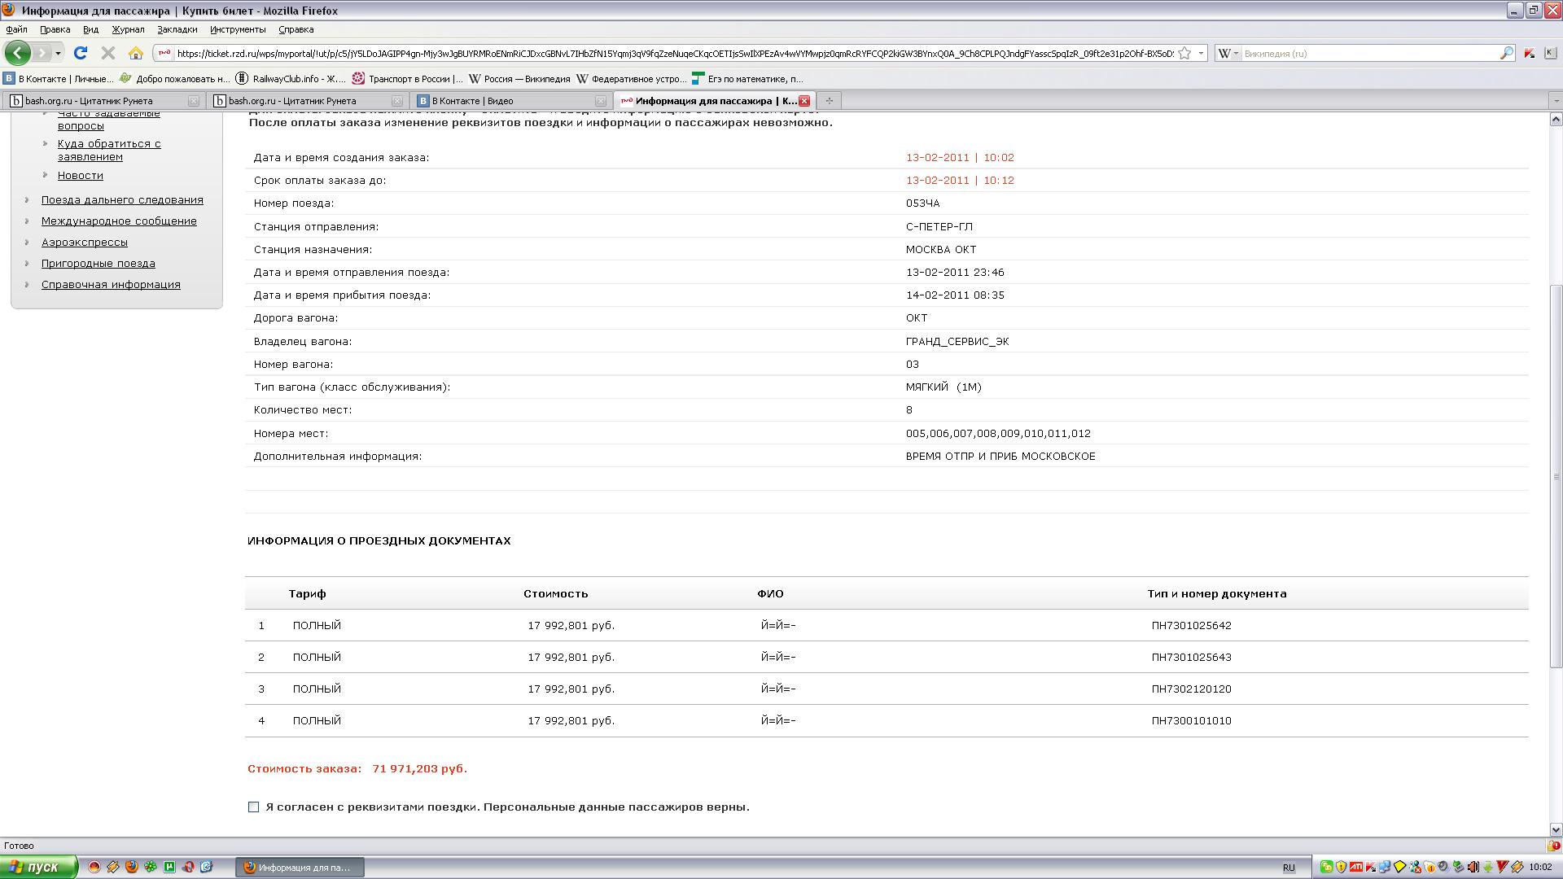
Task: Open the Справочная информация sidebar link
Action: pyautogui.click(x=111, y=284)
